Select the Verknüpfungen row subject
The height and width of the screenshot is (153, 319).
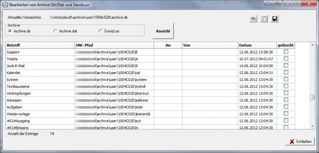coord(19,93)
